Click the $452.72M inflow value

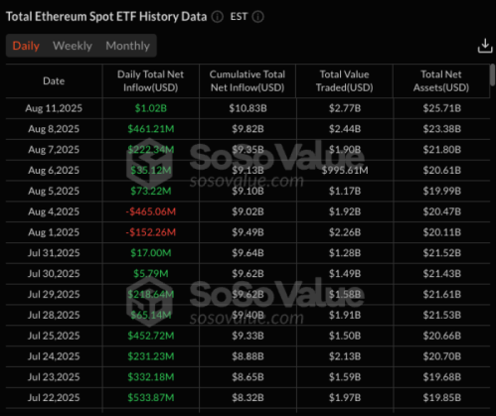[151, 336]
